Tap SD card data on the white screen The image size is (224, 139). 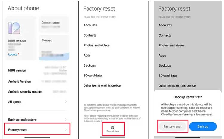(93, 75)
